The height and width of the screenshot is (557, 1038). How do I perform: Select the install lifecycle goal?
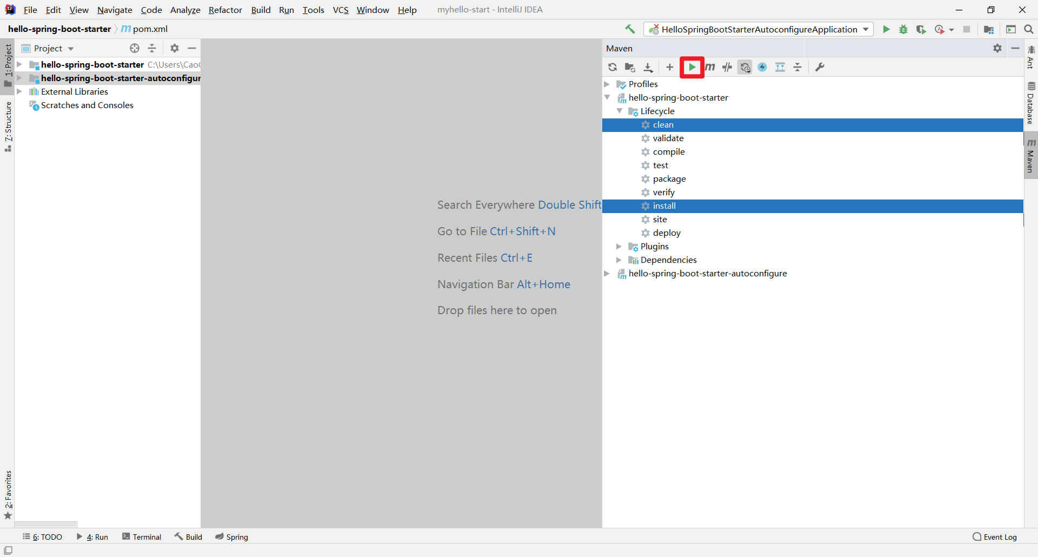coord(813,206)
